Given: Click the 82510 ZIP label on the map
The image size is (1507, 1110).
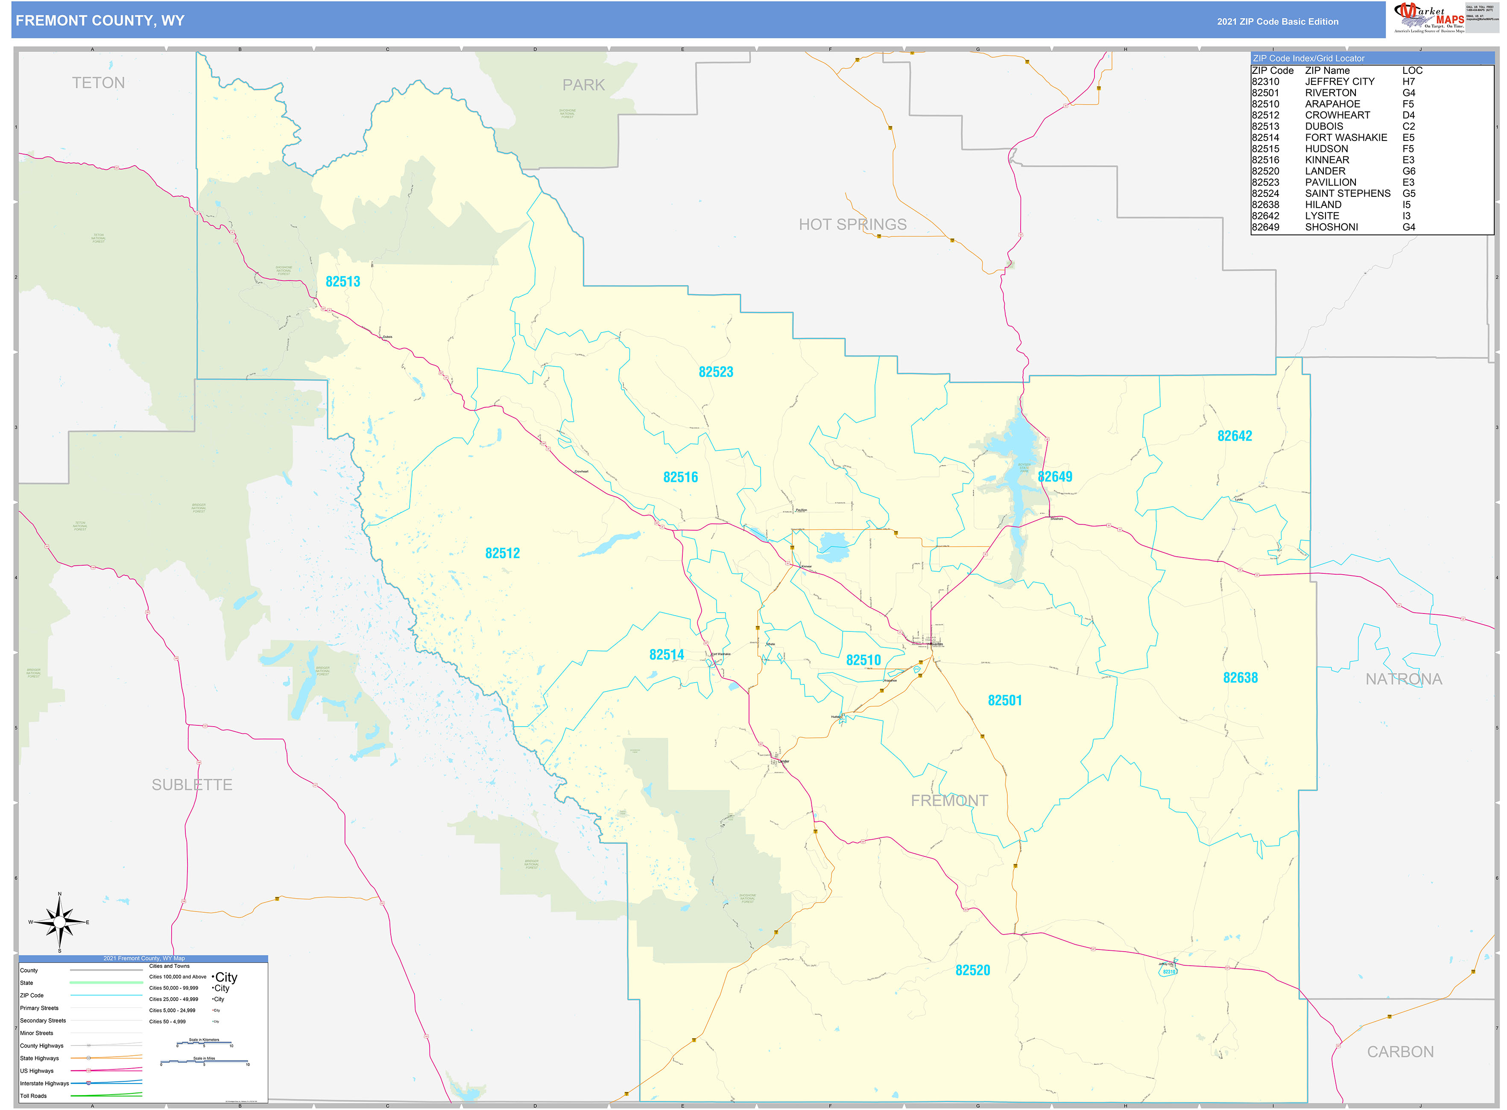Looking at the screenshot, I should click(863, 660).
